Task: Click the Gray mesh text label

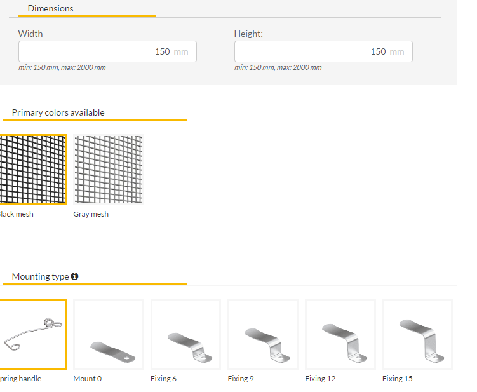Action: 91,214
